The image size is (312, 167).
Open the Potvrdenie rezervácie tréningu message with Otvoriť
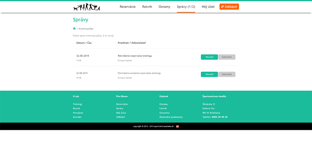click(209, 57)
